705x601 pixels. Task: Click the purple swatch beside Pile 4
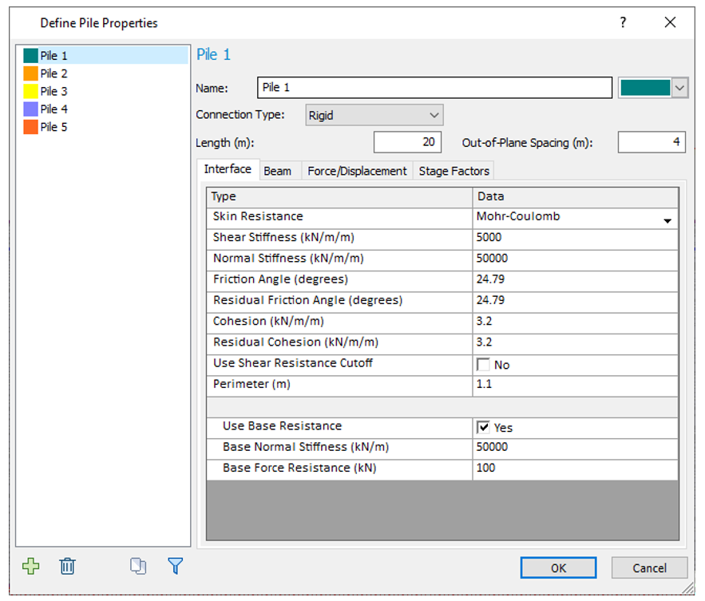click(30, 109)
